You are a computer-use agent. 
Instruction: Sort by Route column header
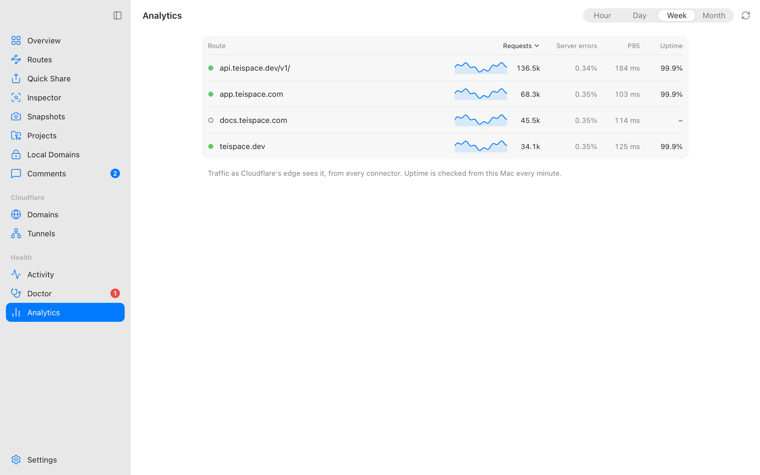tap(217, 46)
